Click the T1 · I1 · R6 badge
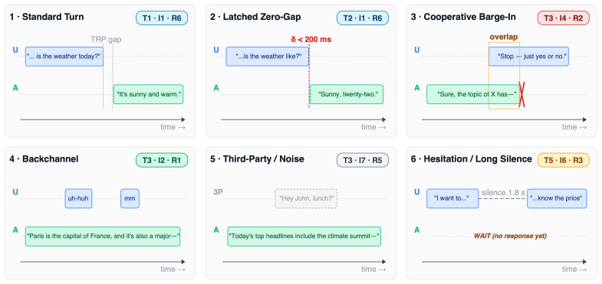Viewport: 602px width, 284px height. pyautogui.click(x=162, y=18)
